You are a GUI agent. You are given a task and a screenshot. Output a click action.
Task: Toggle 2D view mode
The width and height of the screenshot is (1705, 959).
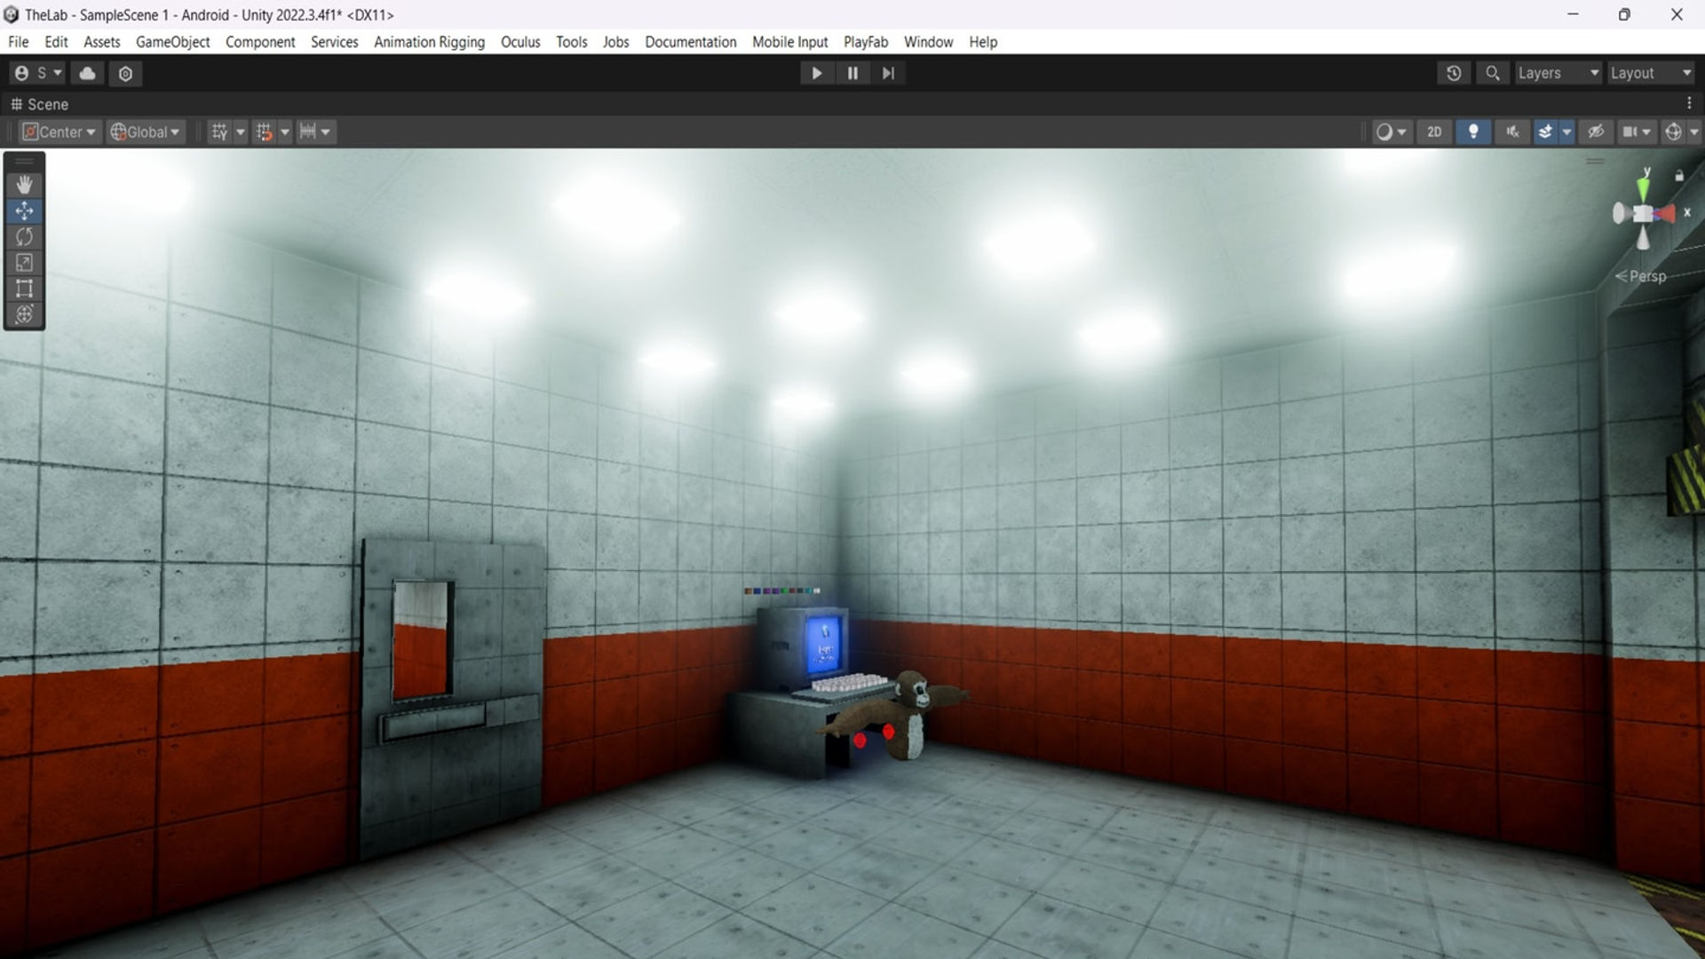tap(1434, 132)
